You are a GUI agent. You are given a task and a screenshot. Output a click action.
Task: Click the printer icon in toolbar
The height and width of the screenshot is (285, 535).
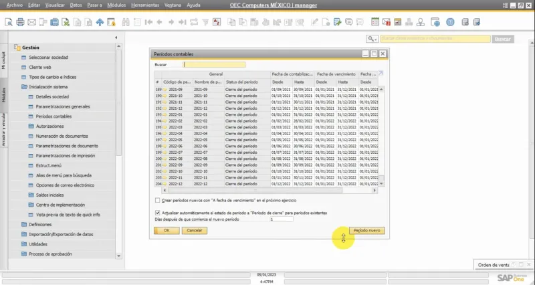pos(20,23)
